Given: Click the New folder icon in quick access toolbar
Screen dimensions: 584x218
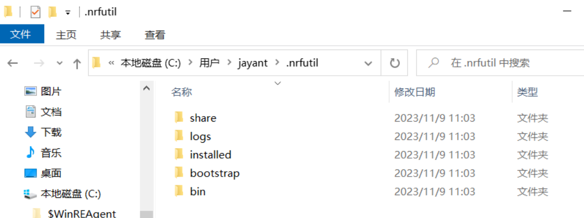Looking at the screenshot, I should pos(52,12).
